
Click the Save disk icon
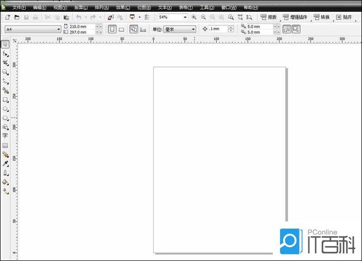pos(26,17)
